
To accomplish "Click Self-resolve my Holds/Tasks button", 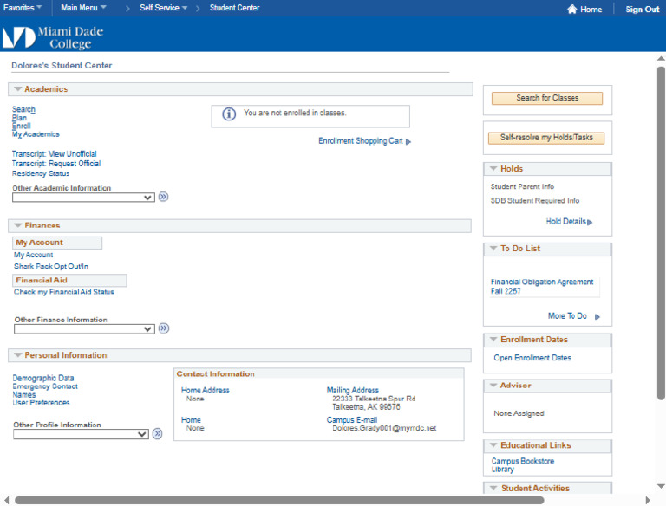I will pos(546,138).
